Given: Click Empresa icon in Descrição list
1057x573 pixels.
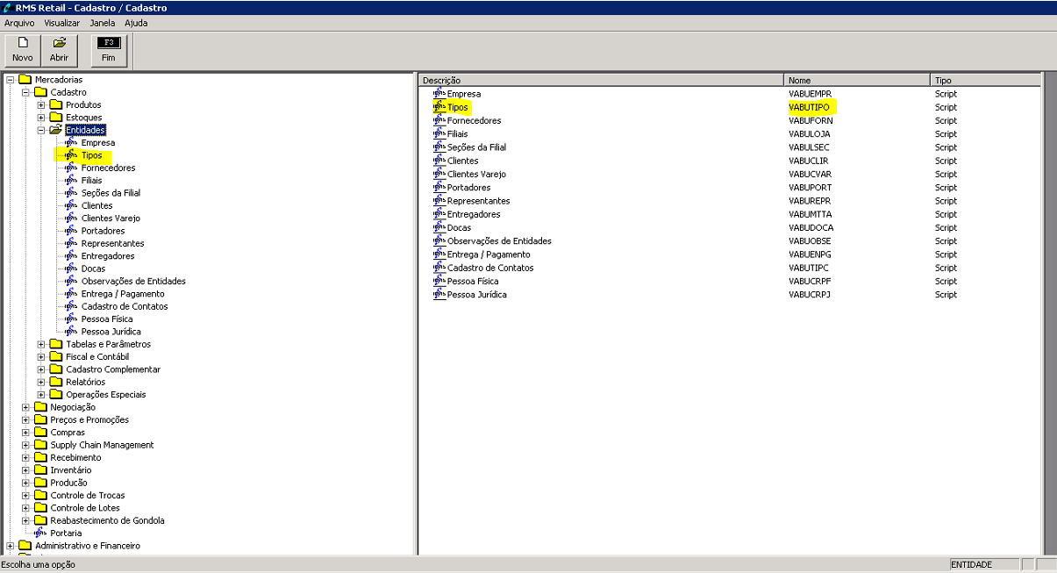Looking at the screenshot, I should [439, 93].
